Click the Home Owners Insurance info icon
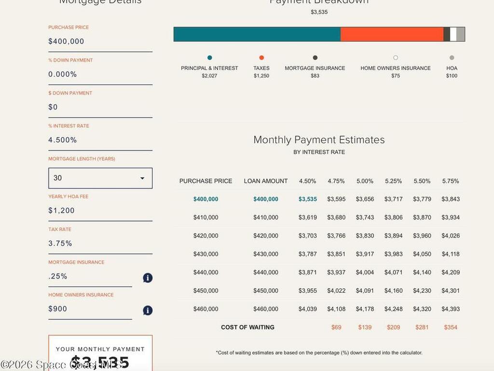This screenshot has height=371, width=494. point(148,311)
